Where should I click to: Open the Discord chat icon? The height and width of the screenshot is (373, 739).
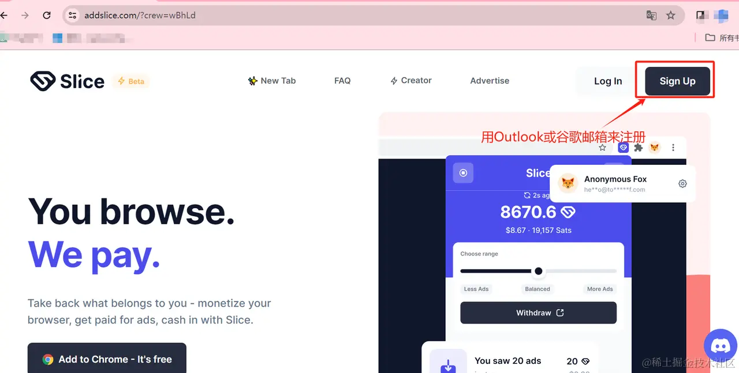(x=721, y=346)
